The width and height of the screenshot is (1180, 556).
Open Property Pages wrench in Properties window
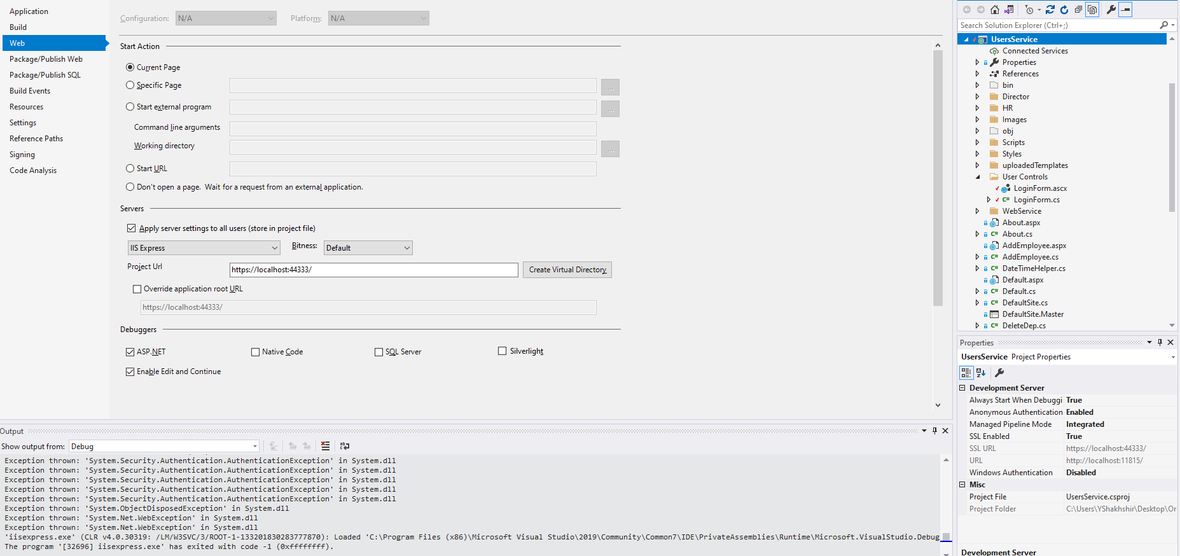[x=999, y=373]
